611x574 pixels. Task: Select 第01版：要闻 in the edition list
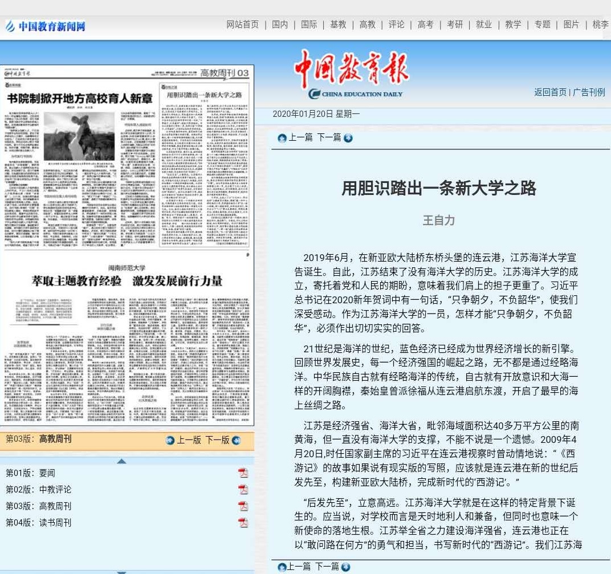pos(30,473)
